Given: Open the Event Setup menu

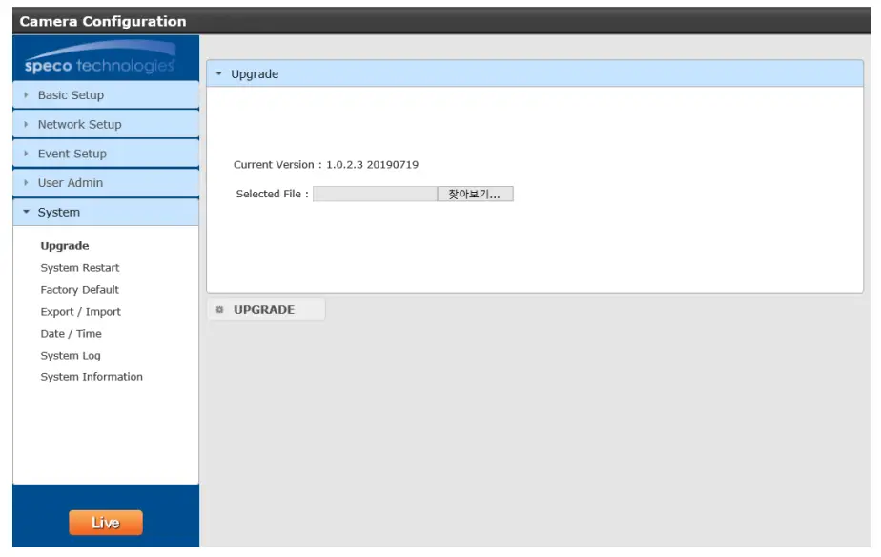Looking at the screenshot, I should tap(106, 154).
